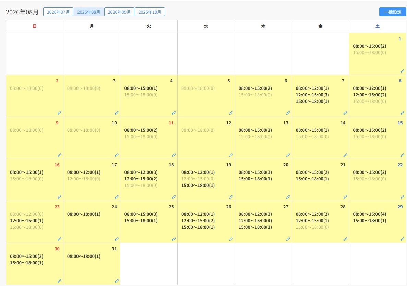Go to the 2026年09月 tab
This screenshot has width=407, height=286.
119,12
